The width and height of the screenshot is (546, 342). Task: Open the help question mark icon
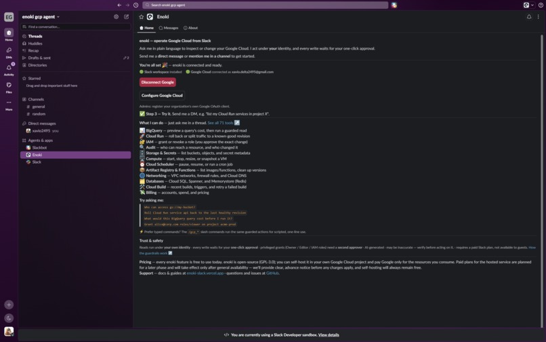click(541, 5)
